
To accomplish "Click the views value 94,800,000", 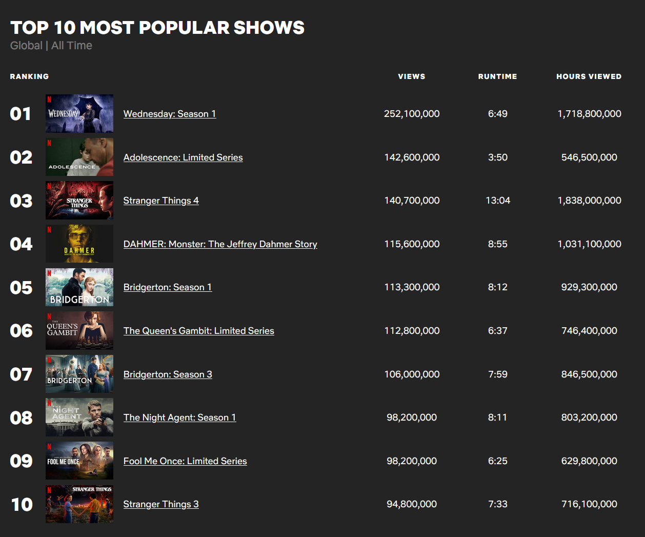I will 412,504.
